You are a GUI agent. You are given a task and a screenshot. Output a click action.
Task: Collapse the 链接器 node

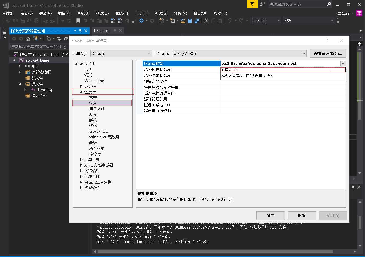pos(81,92)
